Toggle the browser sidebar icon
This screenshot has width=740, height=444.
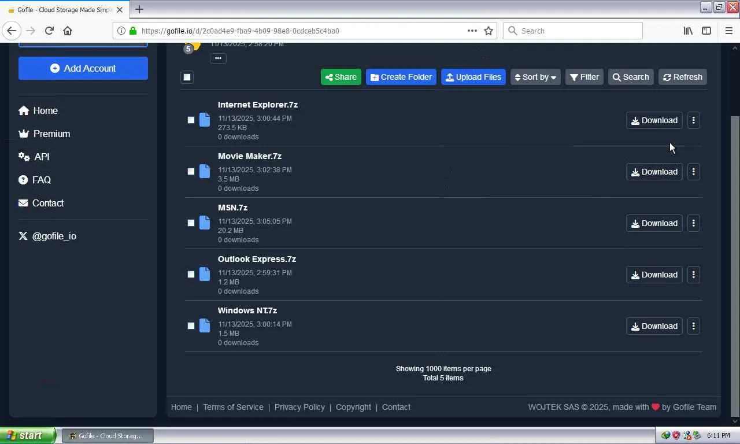pyautogui.click(x=706, y=31)
